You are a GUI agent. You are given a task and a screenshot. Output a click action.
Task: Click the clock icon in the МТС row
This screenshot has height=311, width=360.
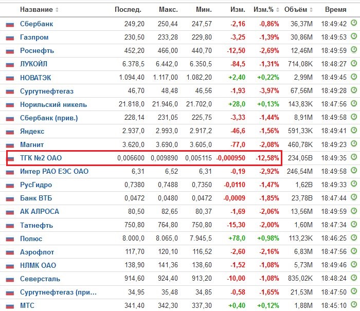(354, 304)
